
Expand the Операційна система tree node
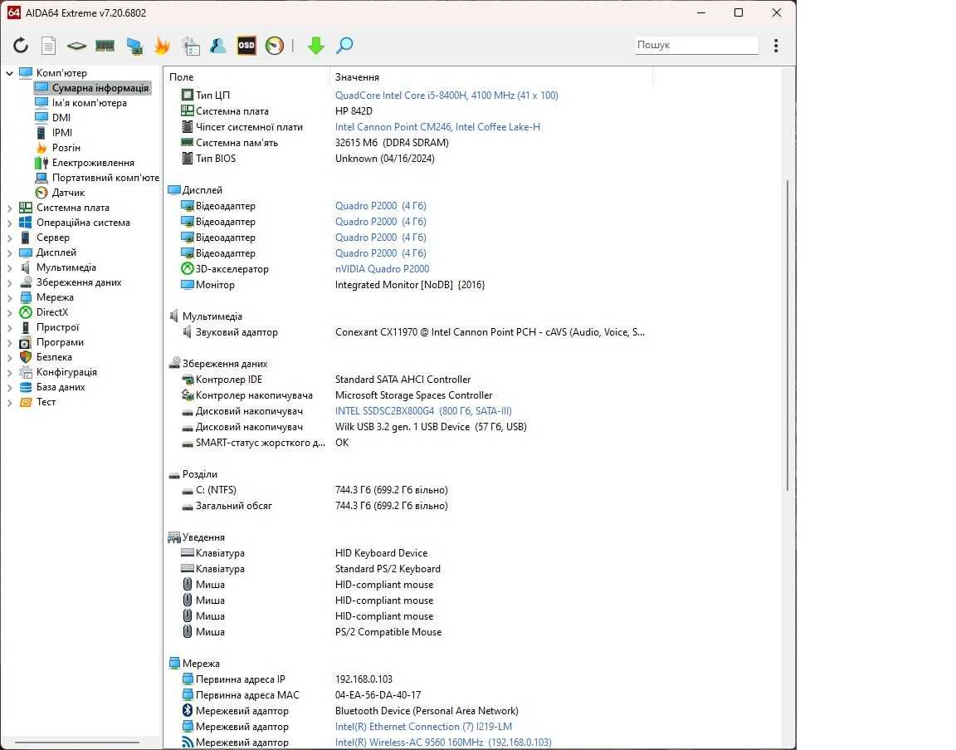click(9, 223)
